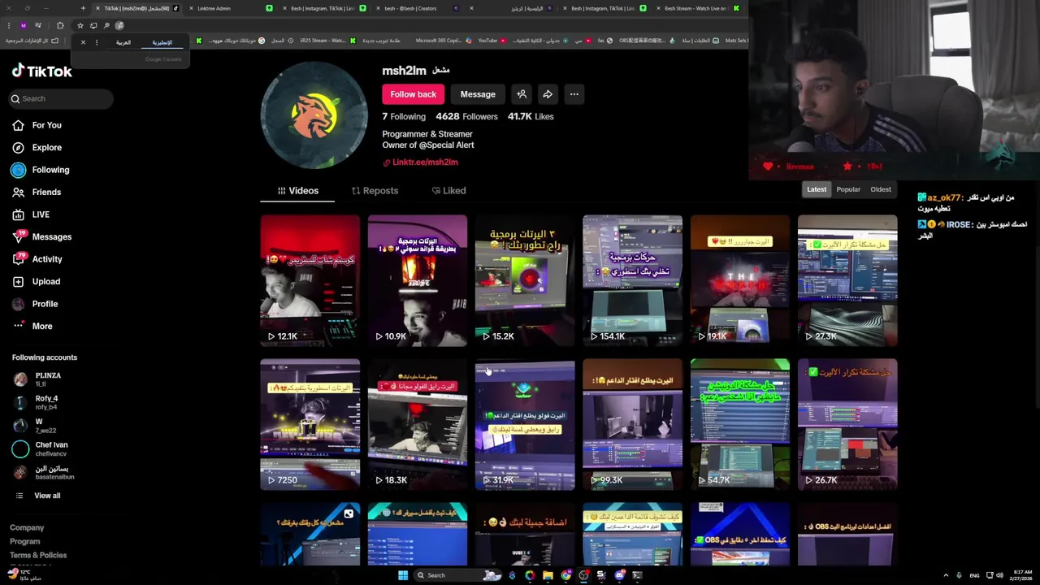Choose العربية in the translate popup
This screenshot has height=585, width=1040.
point(123,42)
